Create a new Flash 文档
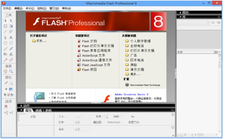The width and height of the screenshot is (230, 139). [87, 41]
